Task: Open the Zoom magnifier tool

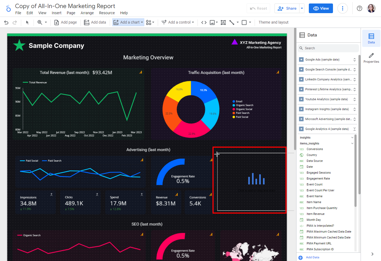Action: (40, 22)
